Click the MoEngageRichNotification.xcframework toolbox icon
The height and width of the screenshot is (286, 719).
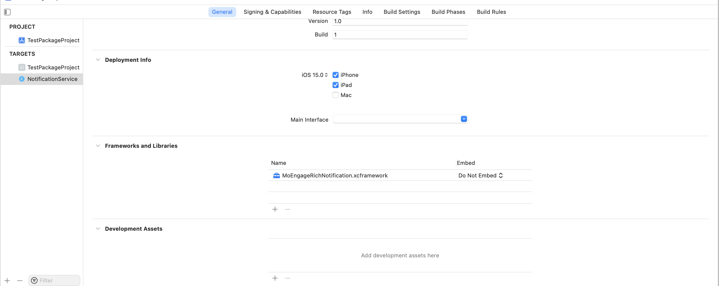(x=276, y=175)
